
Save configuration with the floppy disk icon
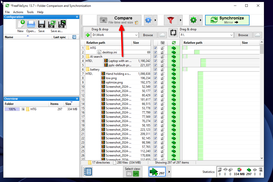pos(42,24)
